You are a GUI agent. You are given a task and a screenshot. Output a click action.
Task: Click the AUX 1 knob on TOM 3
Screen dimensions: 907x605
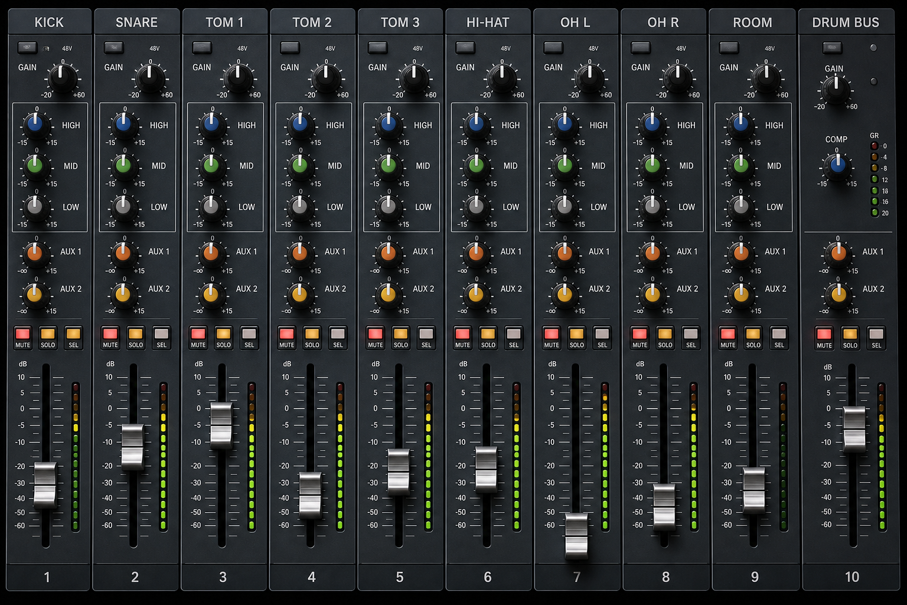pyautogui.click(x=388, y=254)
